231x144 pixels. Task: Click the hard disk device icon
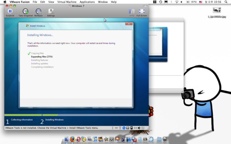(x=132, y=128)
